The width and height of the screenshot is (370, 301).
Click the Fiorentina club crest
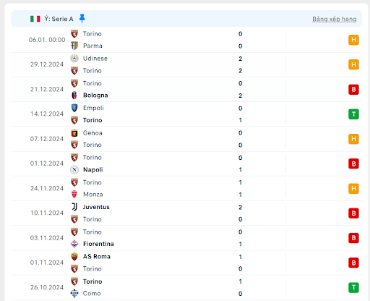coord(74,244)
